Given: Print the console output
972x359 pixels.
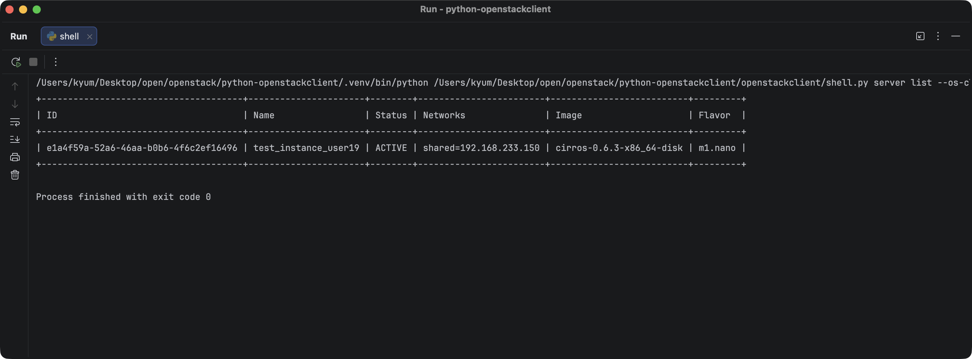Looking at the screenshot, I should (15, 157).
